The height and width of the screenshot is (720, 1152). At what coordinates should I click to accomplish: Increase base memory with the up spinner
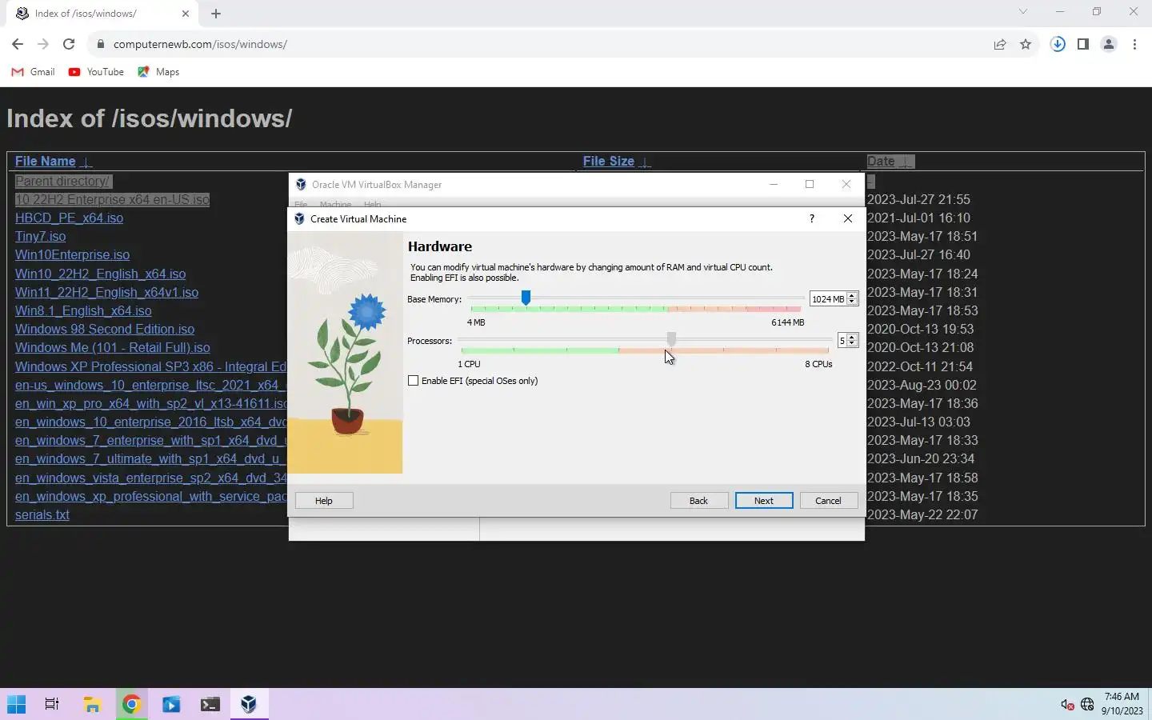click(x=852, y=295)
